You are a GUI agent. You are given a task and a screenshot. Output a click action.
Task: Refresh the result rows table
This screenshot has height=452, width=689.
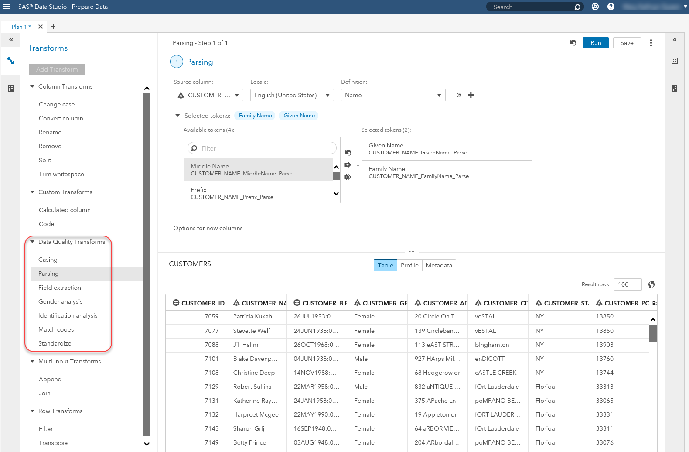coord(651,284)
